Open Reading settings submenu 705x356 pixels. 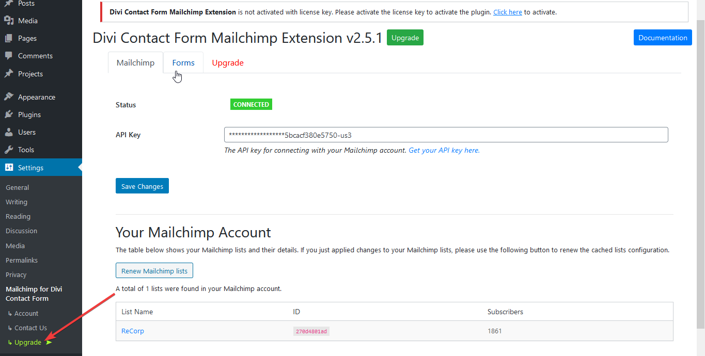tap(18, 216)
